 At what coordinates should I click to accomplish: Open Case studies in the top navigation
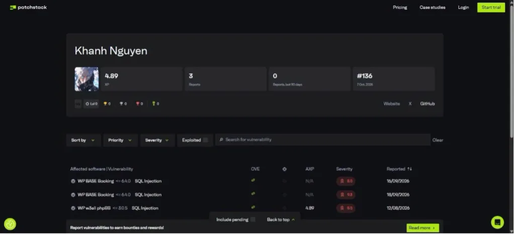click(x=432, y=8)
